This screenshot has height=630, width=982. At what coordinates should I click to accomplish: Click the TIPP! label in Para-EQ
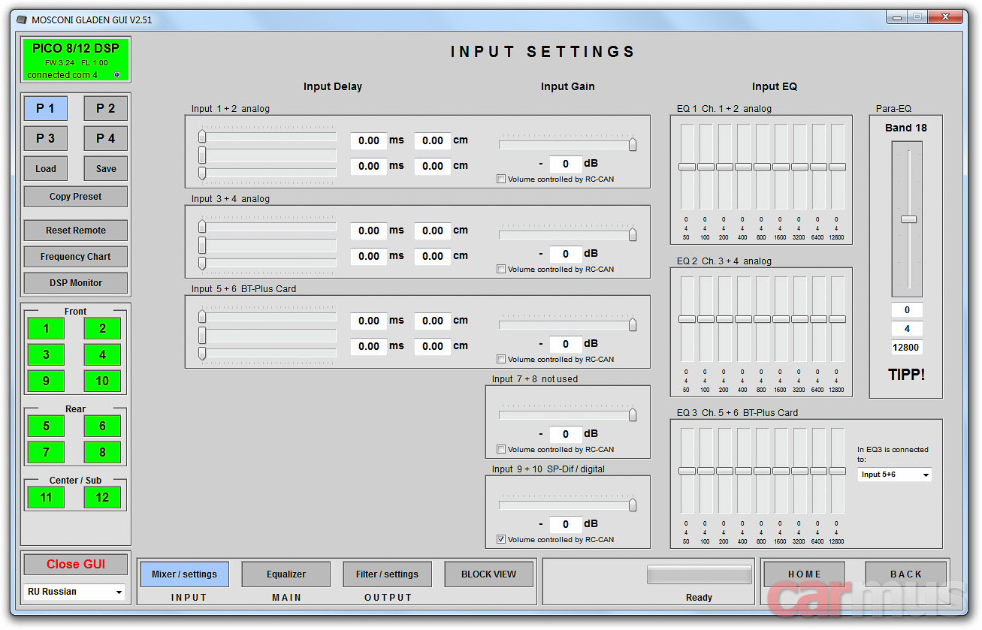906,375
